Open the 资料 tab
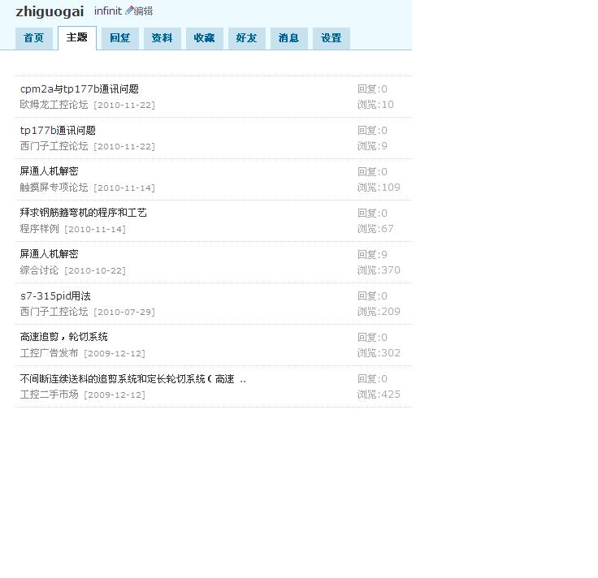Screen dimensions: 598x578 click(x=162, y=38)
